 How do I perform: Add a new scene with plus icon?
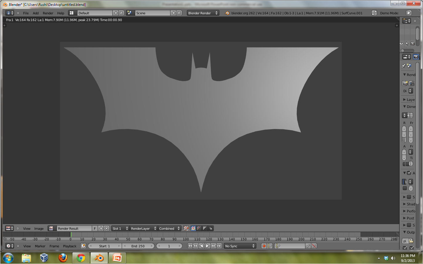174,13
